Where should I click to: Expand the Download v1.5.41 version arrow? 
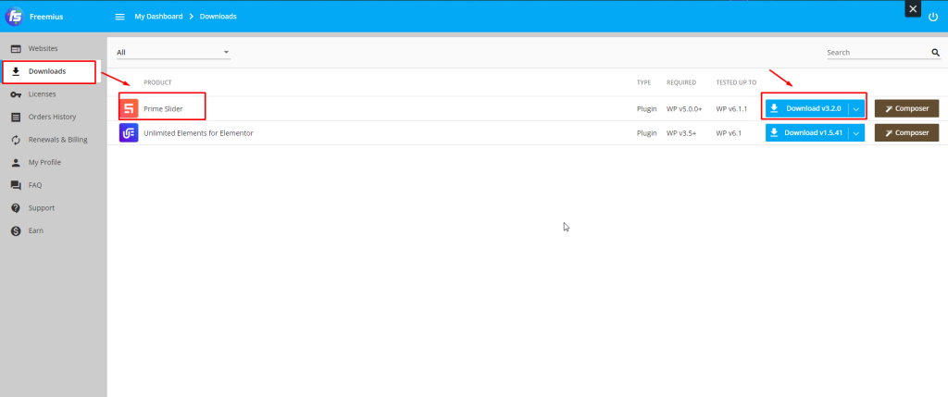pos(856,133)
